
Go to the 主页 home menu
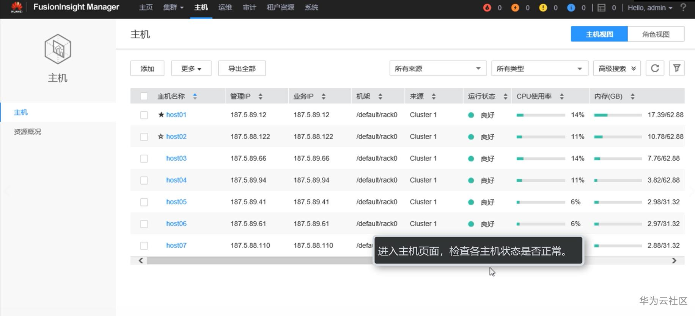[146, 8]
